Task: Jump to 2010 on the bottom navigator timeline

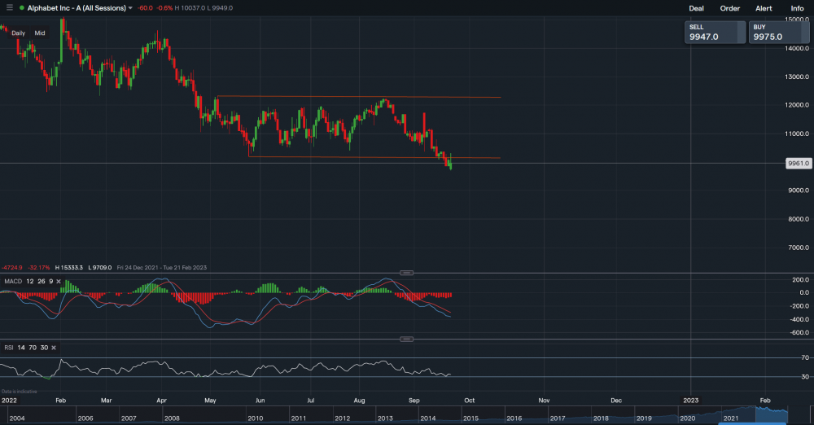Action: [255, 418]
